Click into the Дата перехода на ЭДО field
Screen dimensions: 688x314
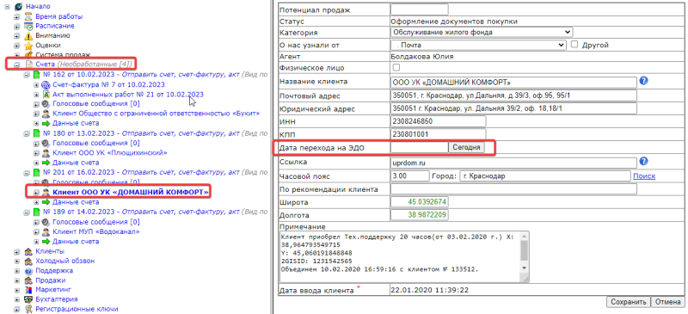pyautogui.click(x=419, y=148)
